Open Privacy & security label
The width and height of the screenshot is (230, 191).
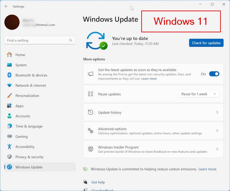click(29, 157)
